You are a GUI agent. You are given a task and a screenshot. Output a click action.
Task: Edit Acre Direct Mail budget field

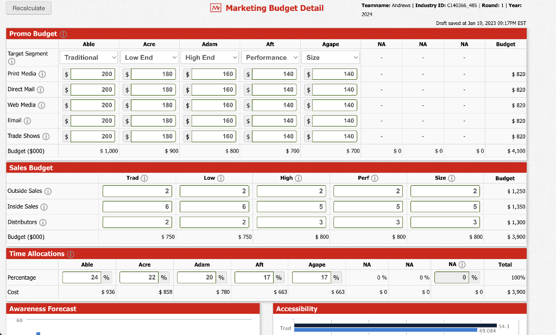[x=153, y=90]
